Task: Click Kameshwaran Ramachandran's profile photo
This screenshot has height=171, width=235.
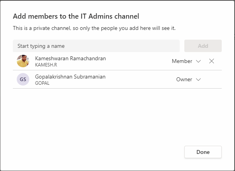Action: coord(23,61)
